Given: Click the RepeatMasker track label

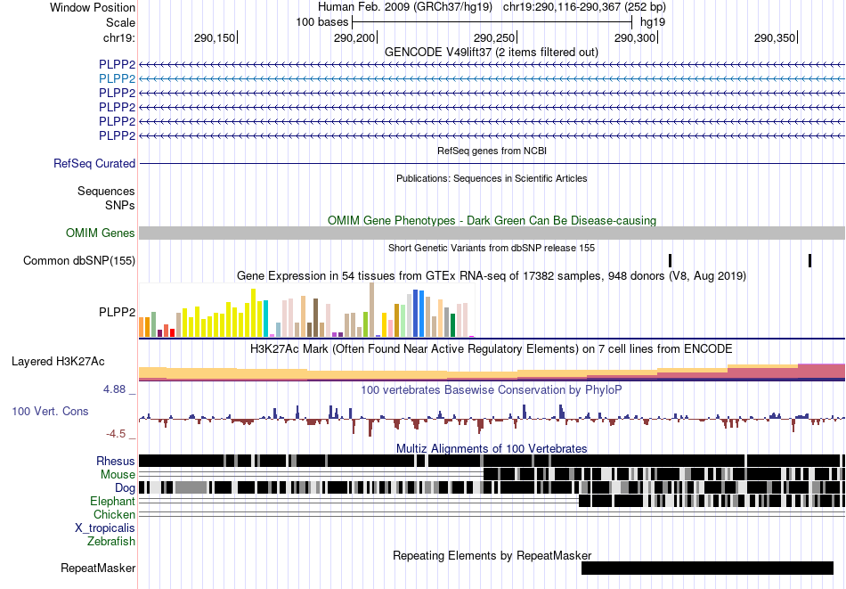Looking at the screenshot, I should [x=98, y=568].
